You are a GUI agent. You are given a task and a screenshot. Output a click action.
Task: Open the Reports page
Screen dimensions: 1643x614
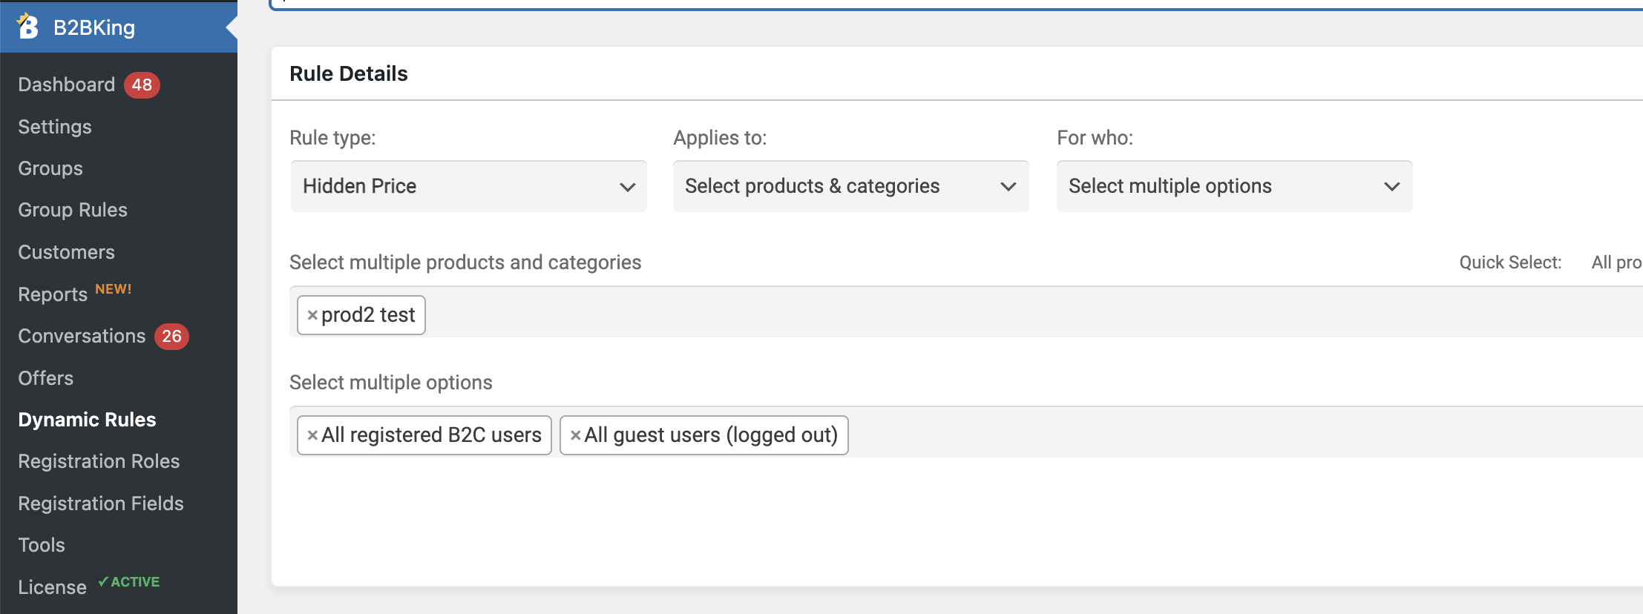click(53, 294)
